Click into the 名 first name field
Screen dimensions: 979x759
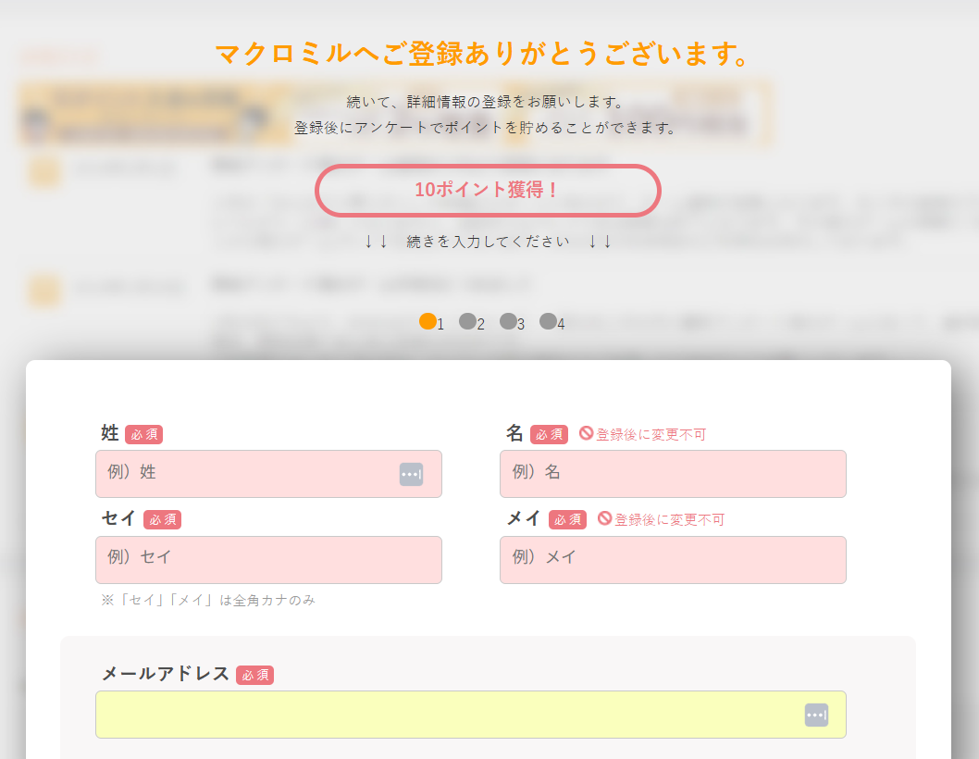pos(673,474)
